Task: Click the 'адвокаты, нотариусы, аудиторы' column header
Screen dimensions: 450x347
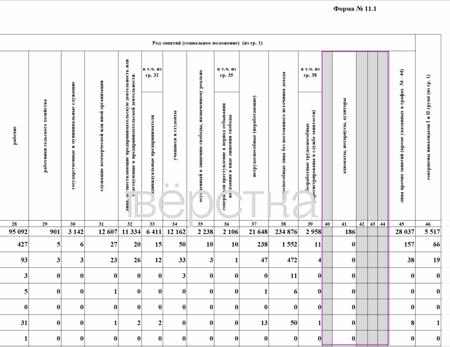Action: 345,136
